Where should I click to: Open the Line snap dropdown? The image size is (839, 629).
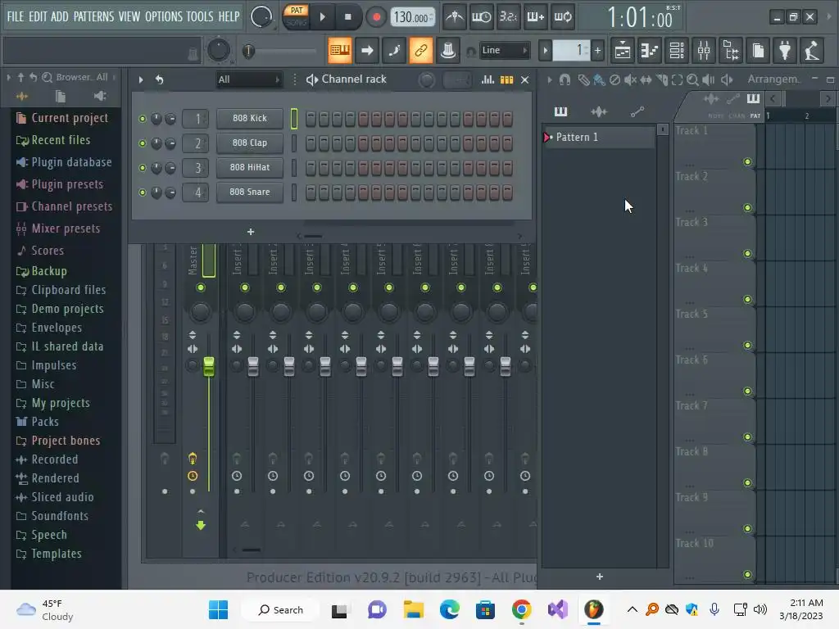[x=504, y=50]
